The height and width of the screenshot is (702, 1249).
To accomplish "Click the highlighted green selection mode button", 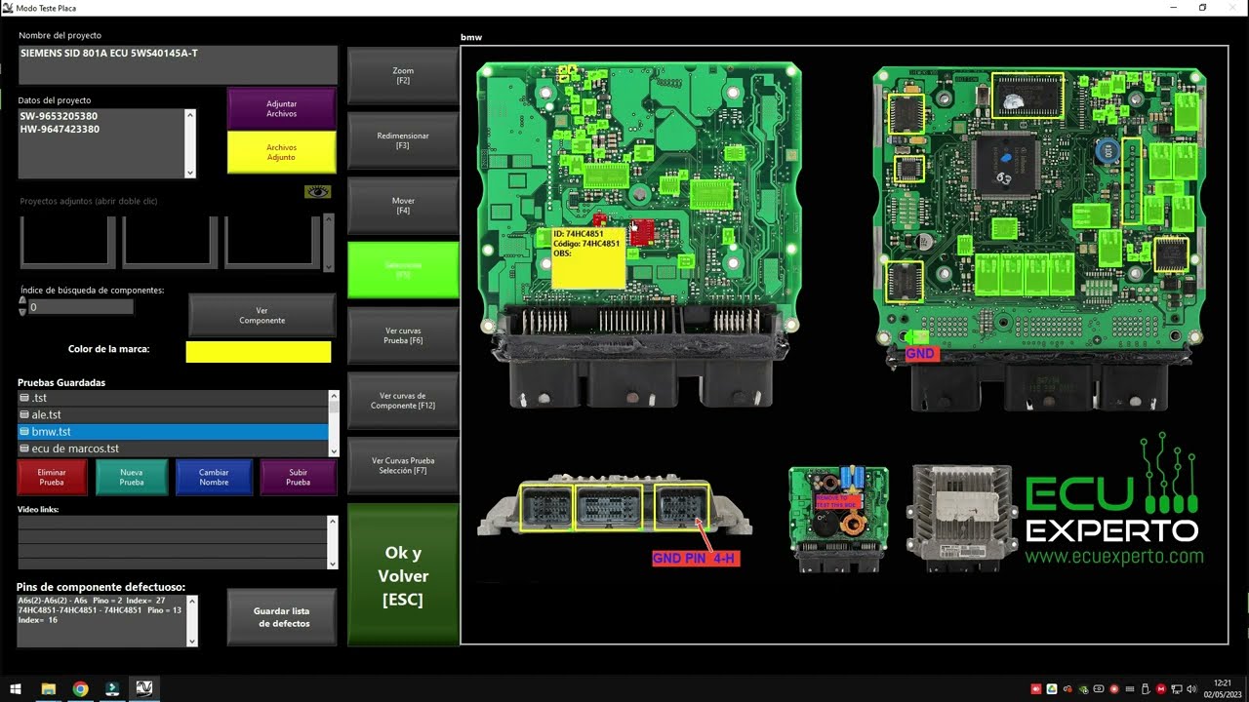I will (403, 270).
